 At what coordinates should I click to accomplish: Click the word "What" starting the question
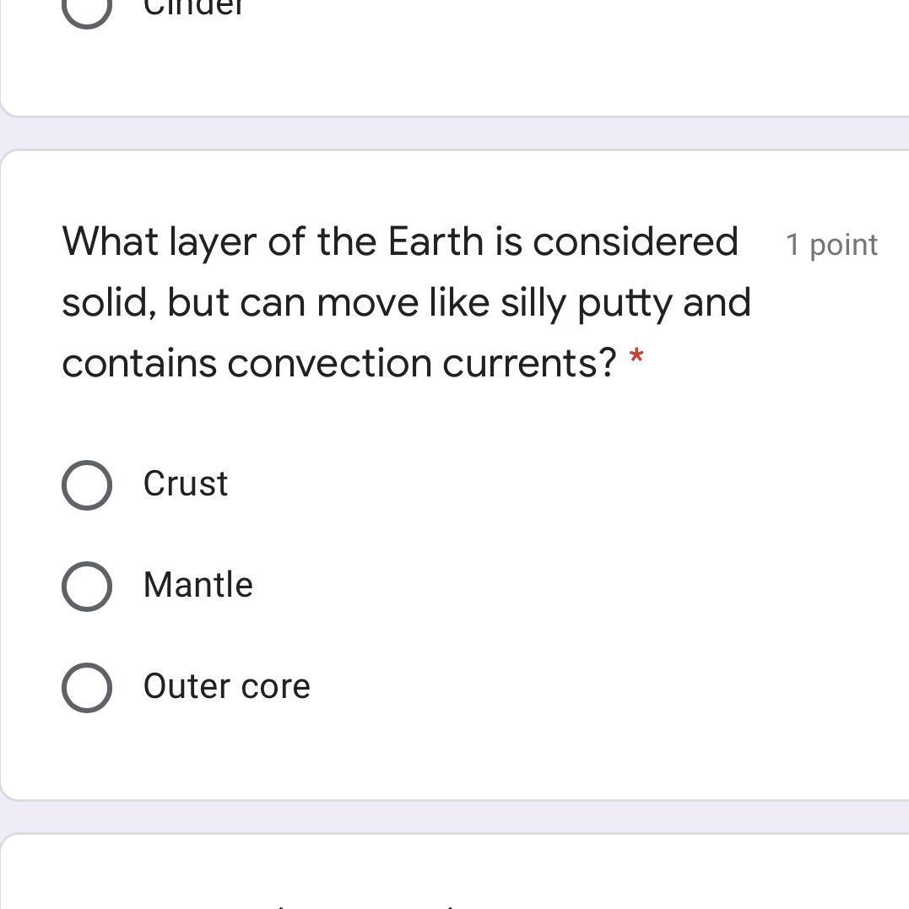110,241
